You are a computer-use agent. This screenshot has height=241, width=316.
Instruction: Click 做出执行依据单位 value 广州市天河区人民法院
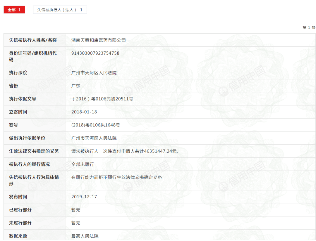coord(94,138)
